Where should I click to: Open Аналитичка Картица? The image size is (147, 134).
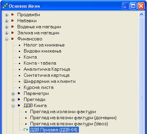pos(47,69)
